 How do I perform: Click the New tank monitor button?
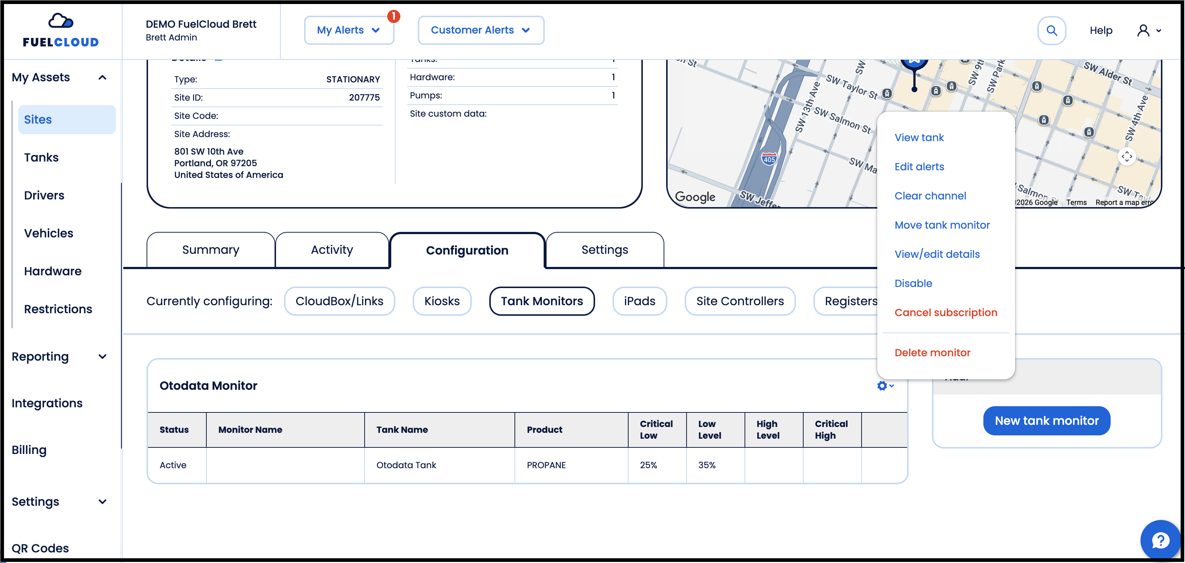1046,420
